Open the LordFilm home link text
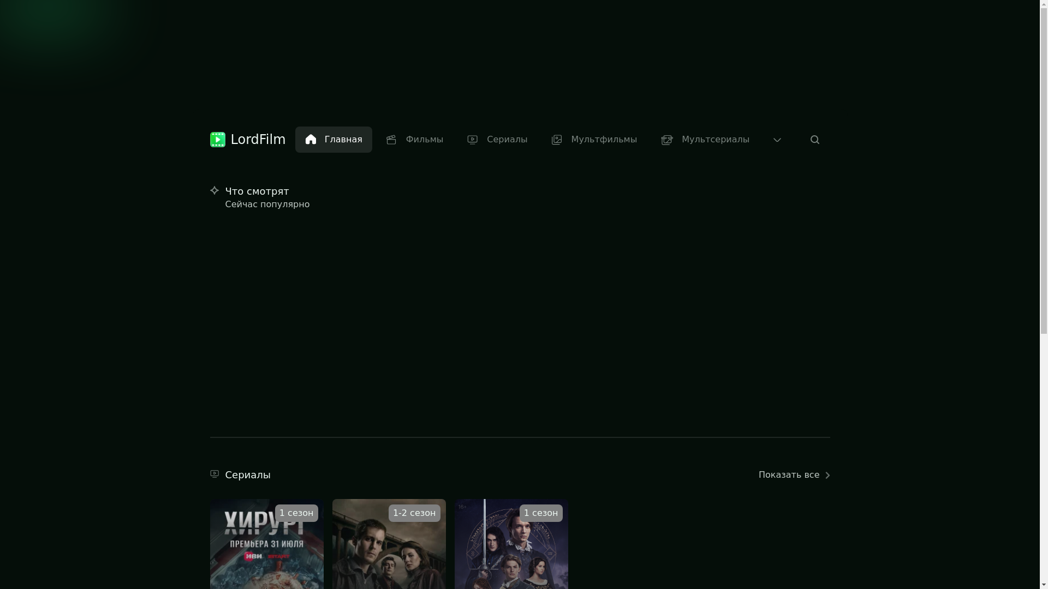1048x589 pixels. [258, 140]
